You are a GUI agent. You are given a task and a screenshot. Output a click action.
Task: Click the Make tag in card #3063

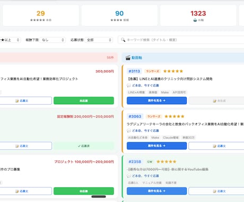tap(155, 138)
